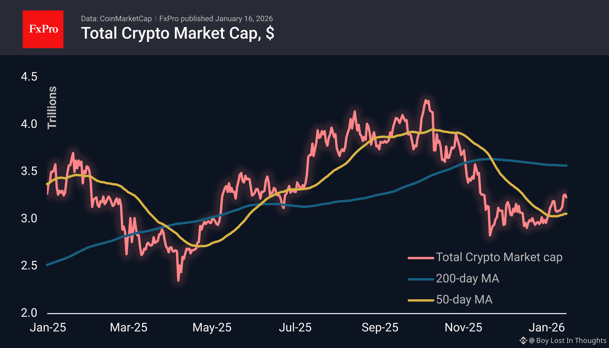Click the May-25 x-axis label
The image size is (609, 348).
tap(212, 328)
